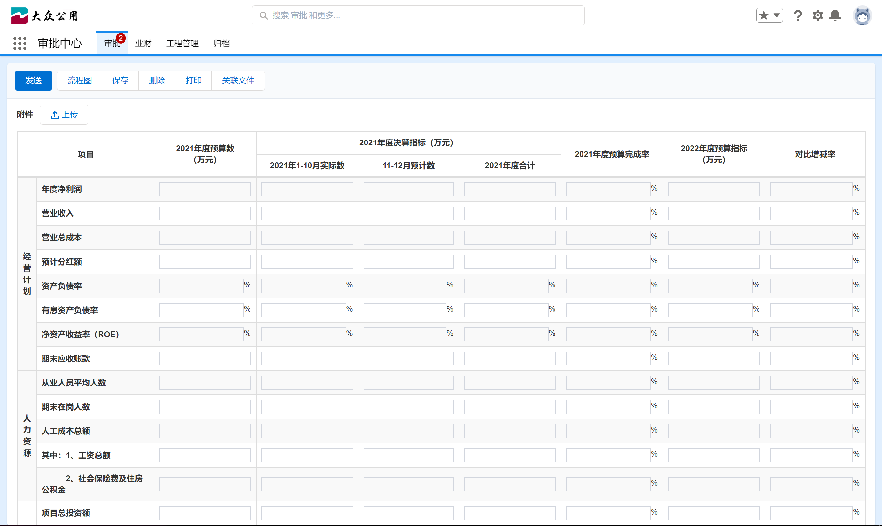Switch to the 审批 tab
The image size is (882, 526).
coord(112,43)
